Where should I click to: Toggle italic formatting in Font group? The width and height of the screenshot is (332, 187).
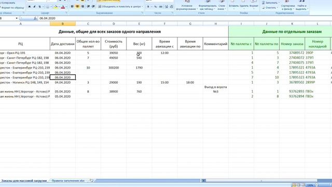pyautogui.click(x=35, y=7)
